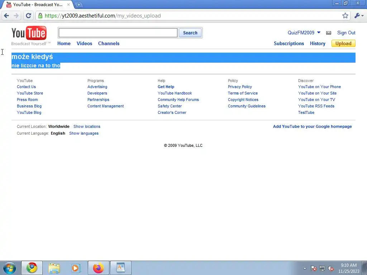
Task: Click Sign Out
Action: 346,33
